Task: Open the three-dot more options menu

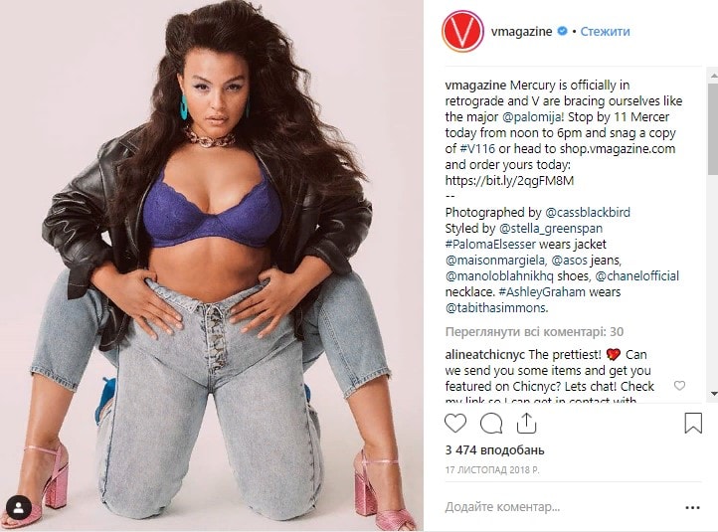Action: [692, 507]
